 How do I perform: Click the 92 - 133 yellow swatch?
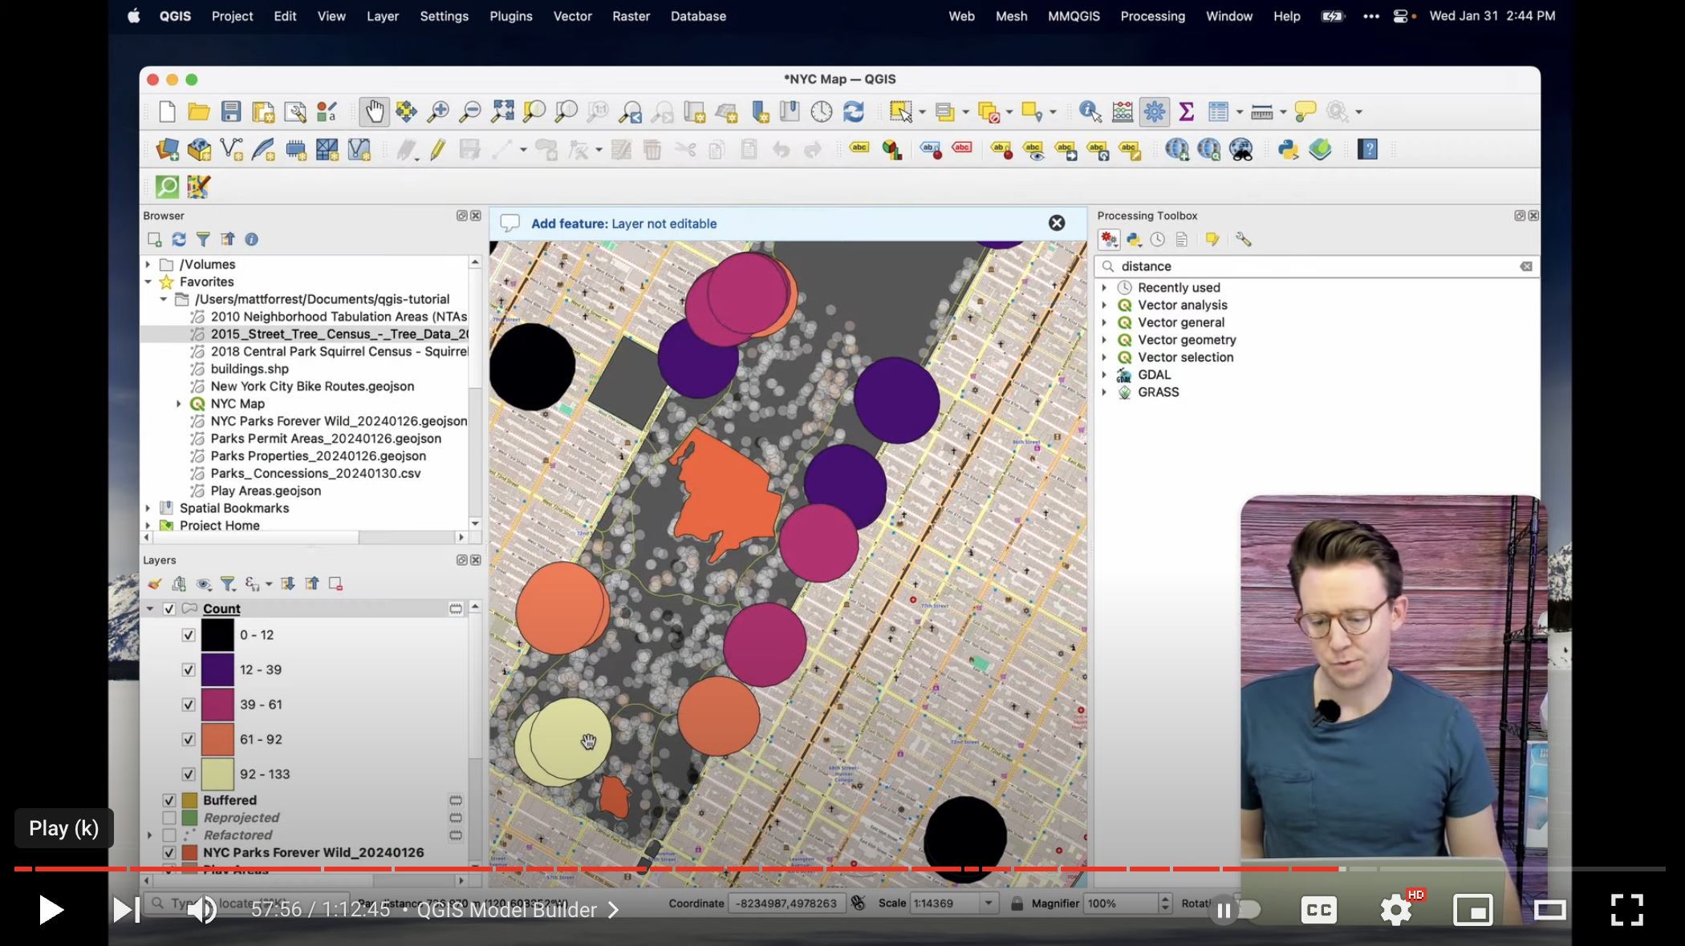click(217, 774)
